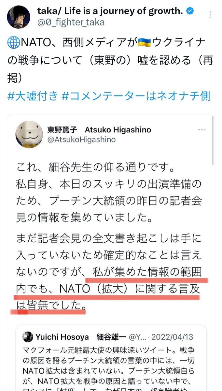Click the red-underlined NATO（拡大）sentence

click(x=108, y=290)
